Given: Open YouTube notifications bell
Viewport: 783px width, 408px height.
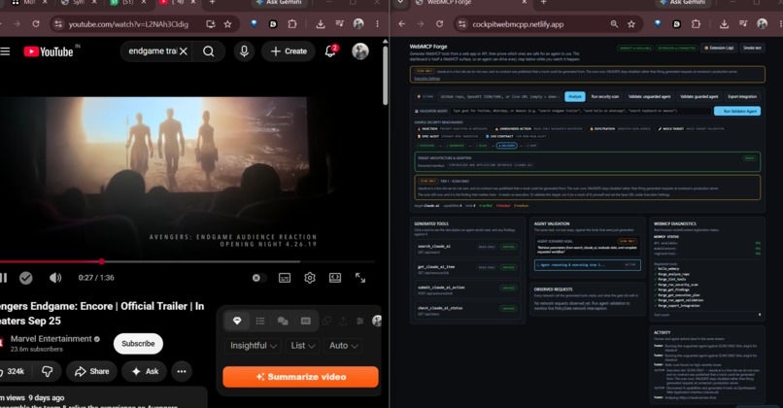Looking at the screenshot, I should [x=330, y=51].
